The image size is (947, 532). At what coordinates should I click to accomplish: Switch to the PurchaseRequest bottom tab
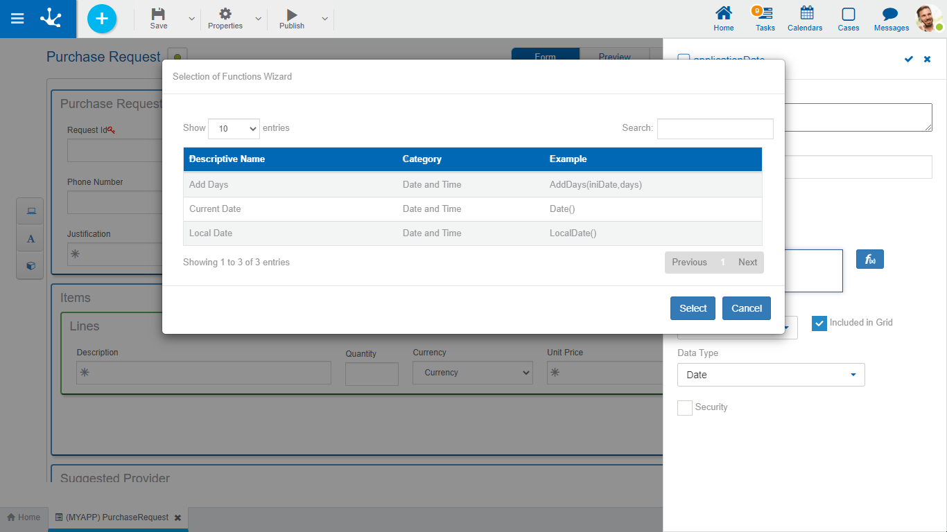coord(116,517)
